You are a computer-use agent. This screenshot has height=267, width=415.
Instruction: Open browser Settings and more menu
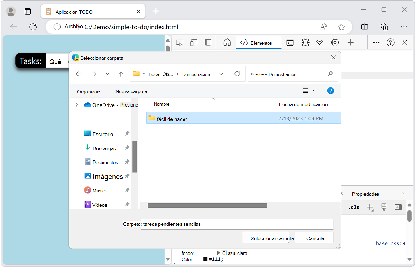(404, 27)
